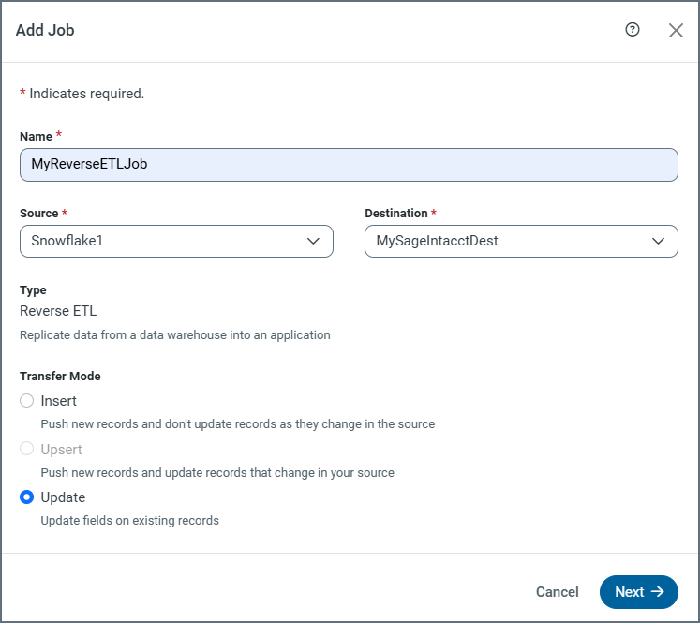Click the Upsert option label text
Image resolution: width=700 pixels, height=623 pixels.
62,450
